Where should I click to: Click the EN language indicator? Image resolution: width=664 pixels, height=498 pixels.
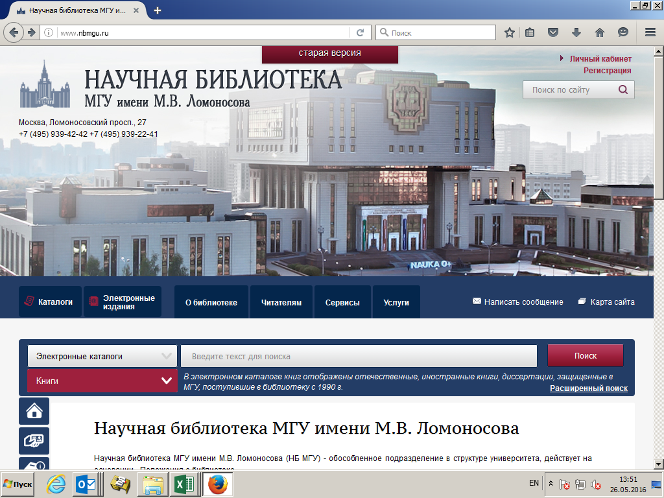[x=534, y=483]
